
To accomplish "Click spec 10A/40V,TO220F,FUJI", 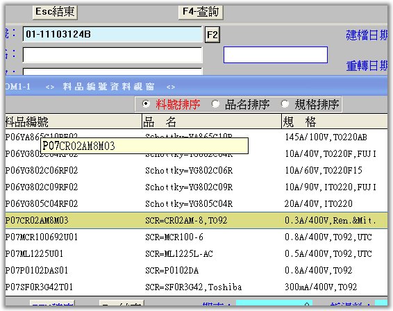I will (x=331, y=154).
